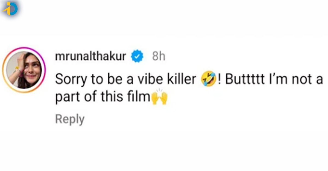Click the exclamation mark after the laughing emoji
The width and height of the screenshot is (328, 171).
(x=219, y=79)
